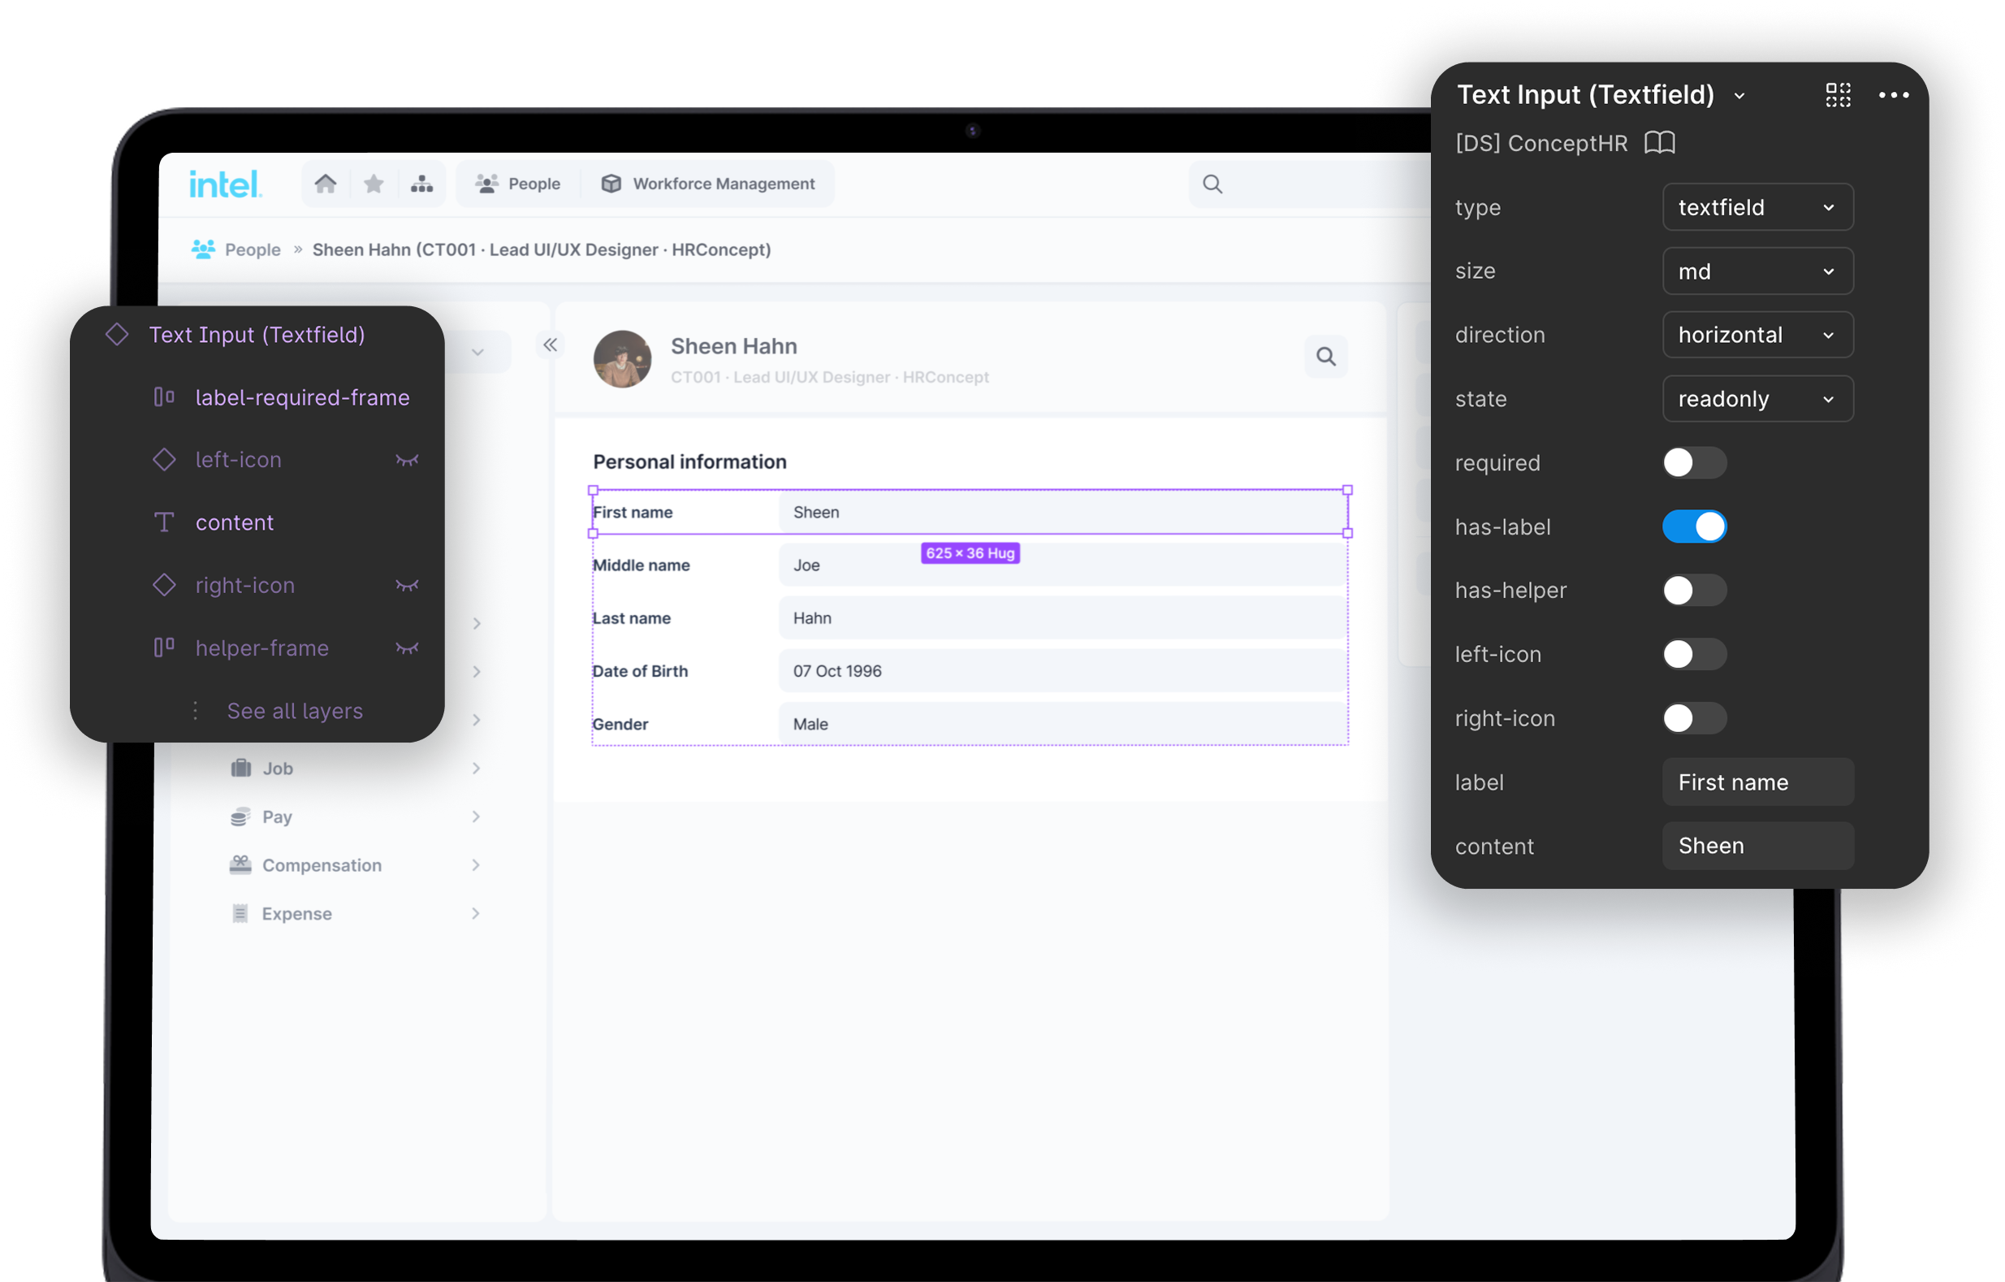
Task: Click the frame icon of helper-frame layer
Action: coord(164,647)
